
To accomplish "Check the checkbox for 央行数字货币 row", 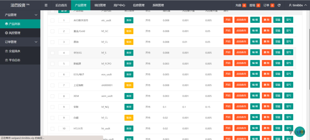I will click(x=52, y=20).
